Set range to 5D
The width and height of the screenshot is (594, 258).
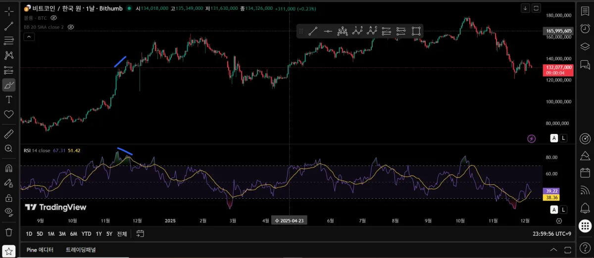point(40,234)
